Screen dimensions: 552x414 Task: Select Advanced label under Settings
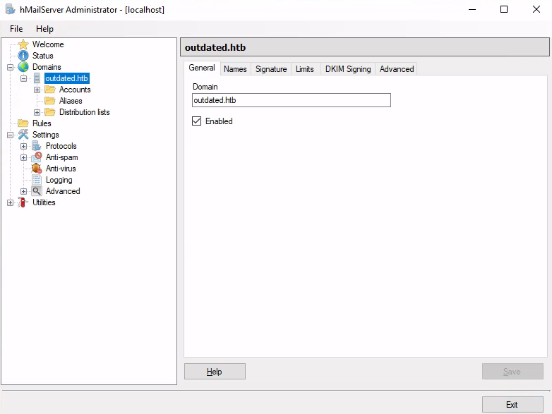tap(63, 191)
